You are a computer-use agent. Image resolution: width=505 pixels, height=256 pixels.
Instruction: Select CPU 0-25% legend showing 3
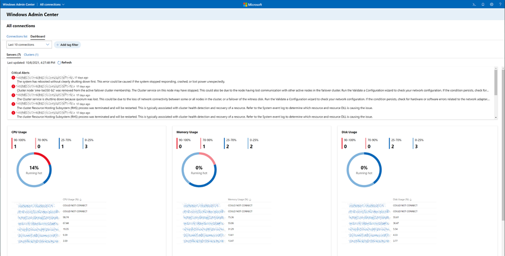tap(88, 143)
